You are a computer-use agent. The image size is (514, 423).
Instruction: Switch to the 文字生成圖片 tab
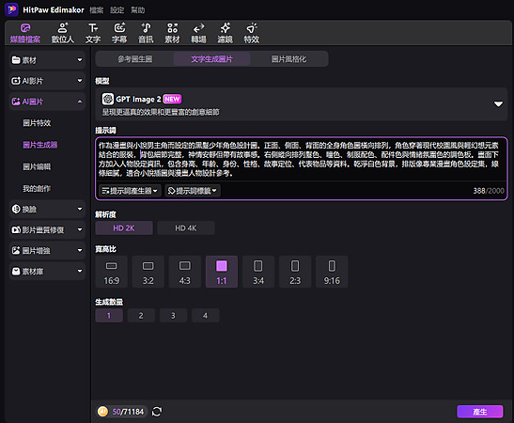[211, 59]
